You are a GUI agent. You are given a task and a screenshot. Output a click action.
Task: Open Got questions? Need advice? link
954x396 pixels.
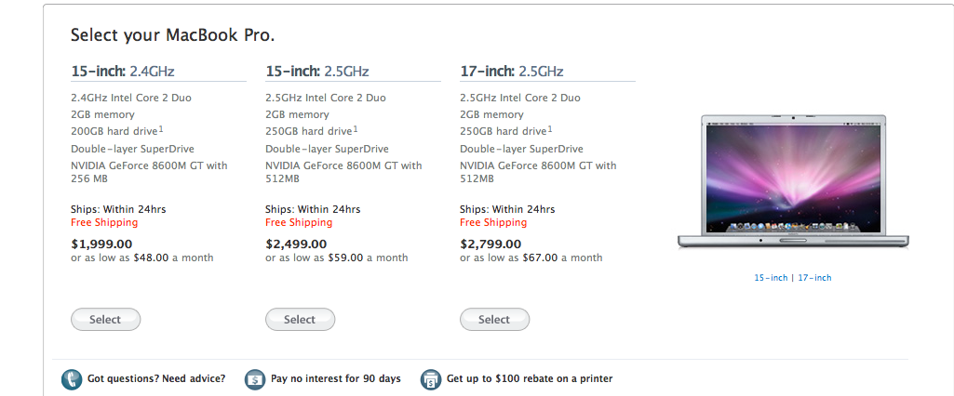pos(156,378)
